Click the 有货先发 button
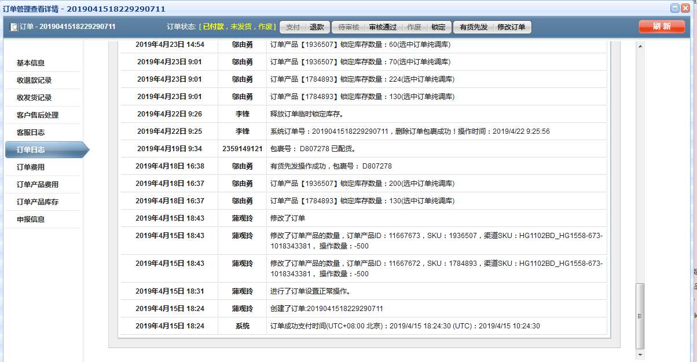 [x=474, y=27]
